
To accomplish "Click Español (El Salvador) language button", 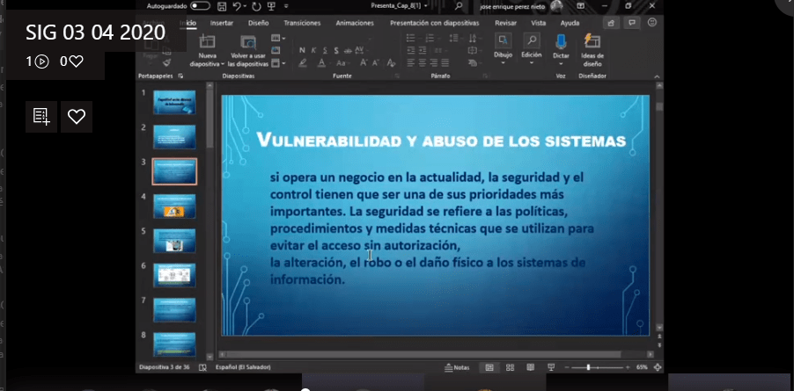I will coord(243,367).
